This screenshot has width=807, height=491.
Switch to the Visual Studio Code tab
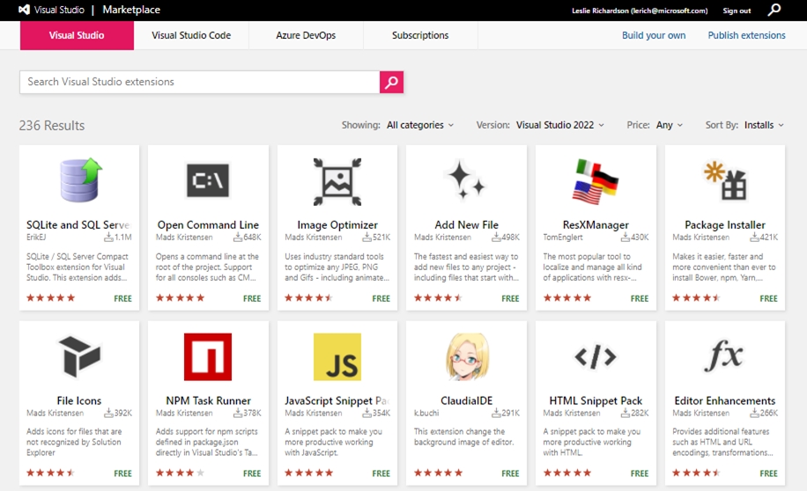click(x=191, y=35)
